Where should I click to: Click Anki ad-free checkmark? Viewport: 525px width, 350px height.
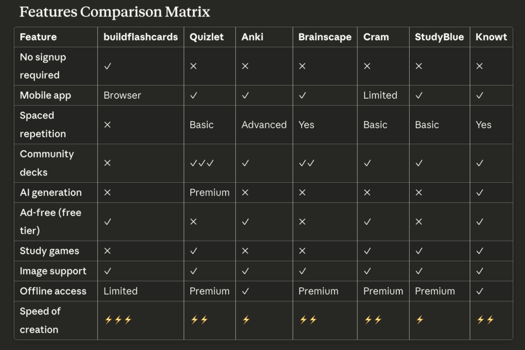tap(246, 222)
